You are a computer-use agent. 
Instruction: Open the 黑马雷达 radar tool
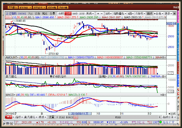tap(13, 7)
